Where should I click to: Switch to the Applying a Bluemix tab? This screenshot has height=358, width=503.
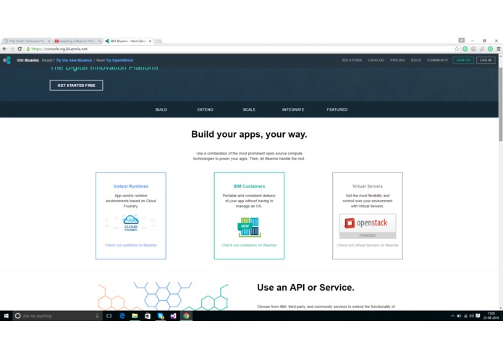[x=76, y=41]
